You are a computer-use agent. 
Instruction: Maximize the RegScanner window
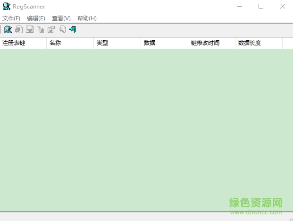261,6
